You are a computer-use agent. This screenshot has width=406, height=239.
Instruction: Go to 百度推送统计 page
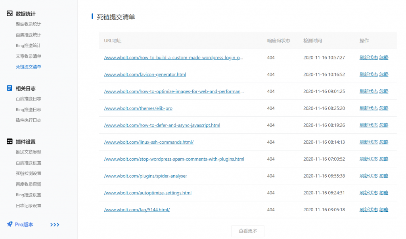(x=29, y=35)
